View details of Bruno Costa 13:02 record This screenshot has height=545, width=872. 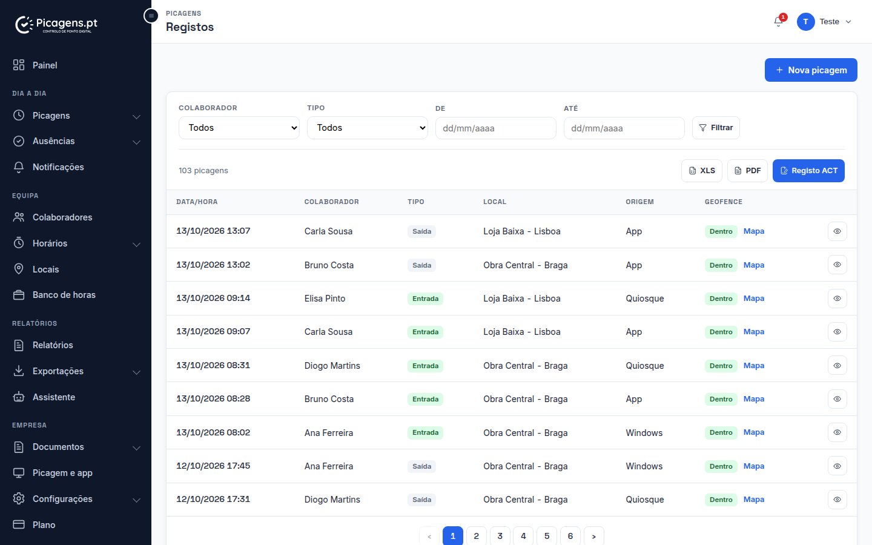pyautogui.click(x=837, y=265)
